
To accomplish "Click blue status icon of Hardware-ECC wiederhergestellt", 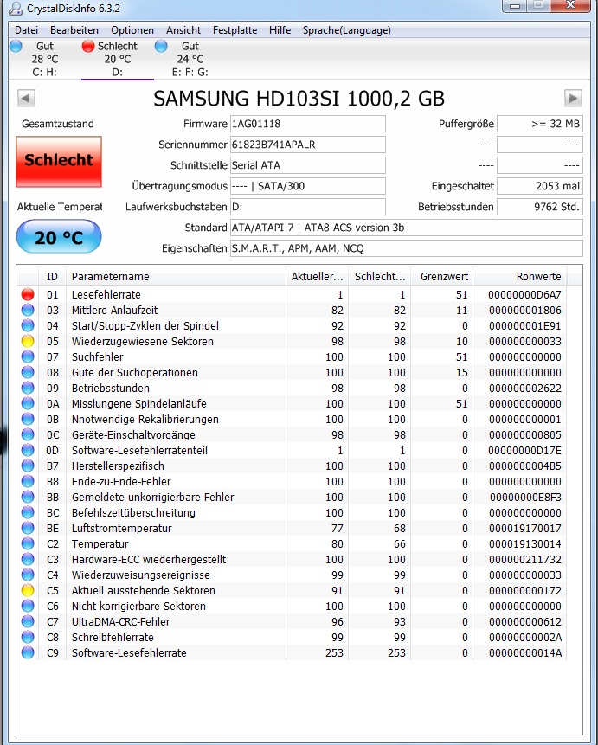I will pyautogui.click(x=28, y=560).
